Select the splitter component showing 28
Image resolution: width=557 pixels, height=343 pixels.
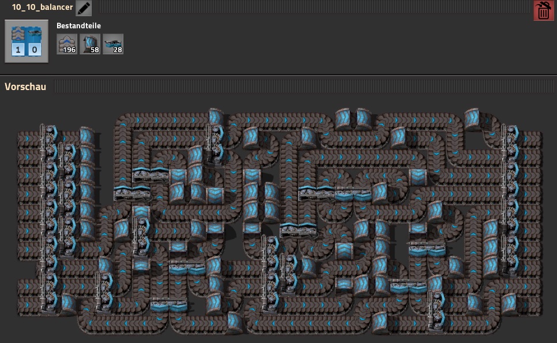click(113, 44)
